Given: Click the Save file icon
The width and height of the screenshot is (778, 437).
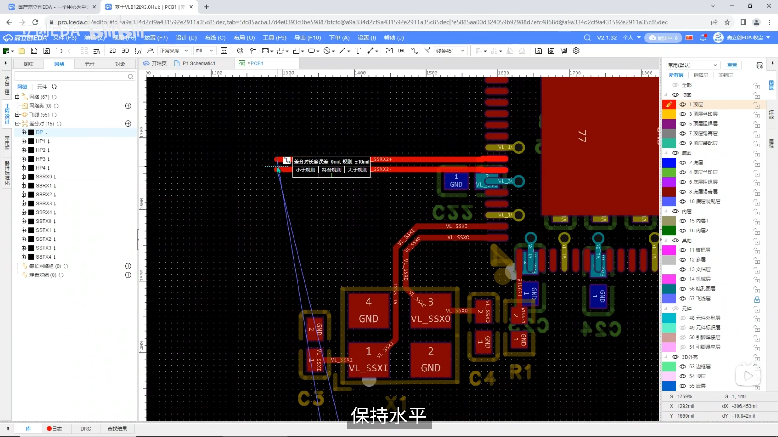Looking at the screenshot, I should pyautogui.click(x=34, y=51).
